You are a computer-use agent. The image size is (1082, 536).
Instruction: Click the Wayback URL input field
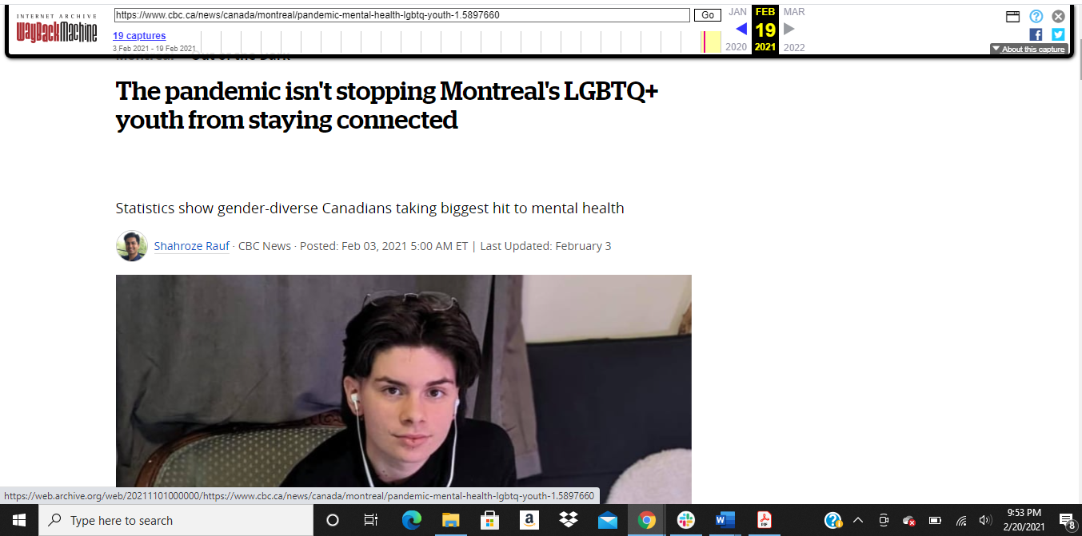[401, 15]
